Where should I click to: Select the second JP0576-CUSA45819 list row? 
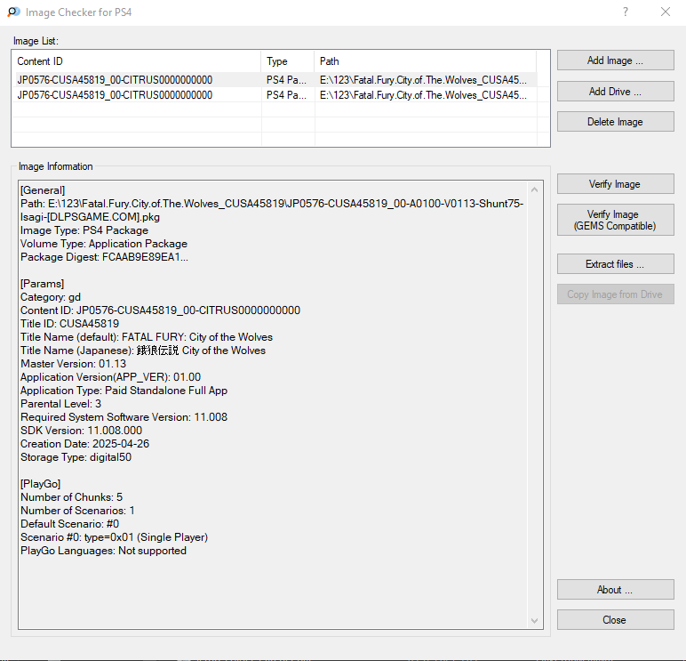(x=275, y=95)
